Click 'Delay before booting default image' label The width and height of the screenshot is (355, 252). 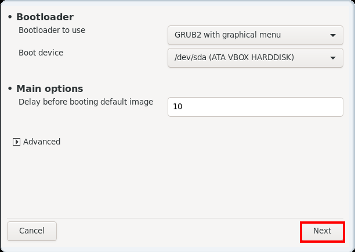point(86,102)
